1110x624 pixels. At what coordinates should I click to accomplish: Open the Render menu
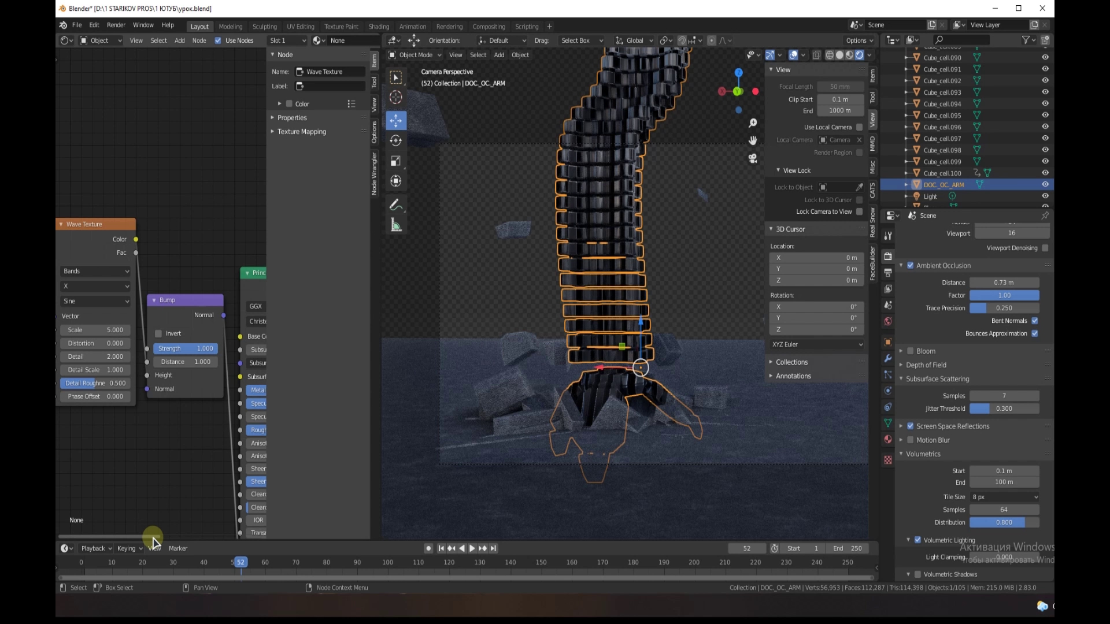(x=116, y=25)
